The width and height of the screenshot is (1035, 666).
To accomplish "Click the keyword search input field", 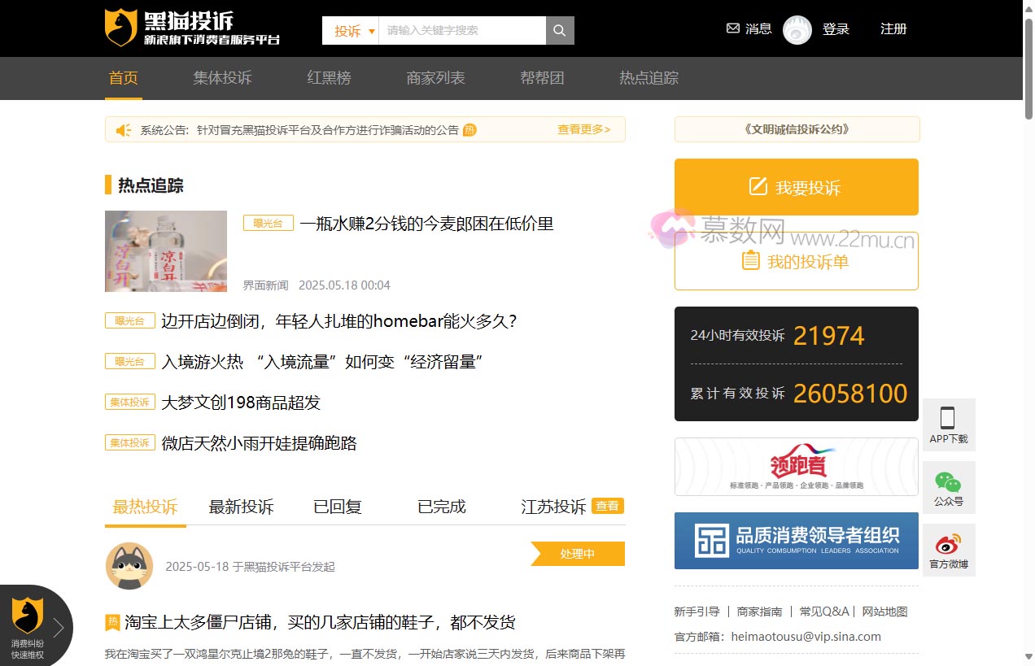I will pyautogui.click(x=461, y=31).
